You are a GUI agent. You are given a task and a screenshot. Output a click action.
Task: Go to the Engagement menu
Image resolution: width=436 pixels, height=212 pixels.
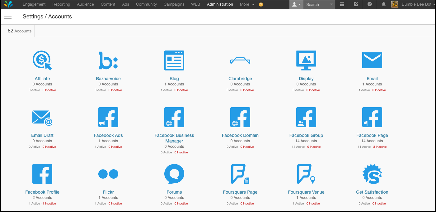(x=34, y=4)
